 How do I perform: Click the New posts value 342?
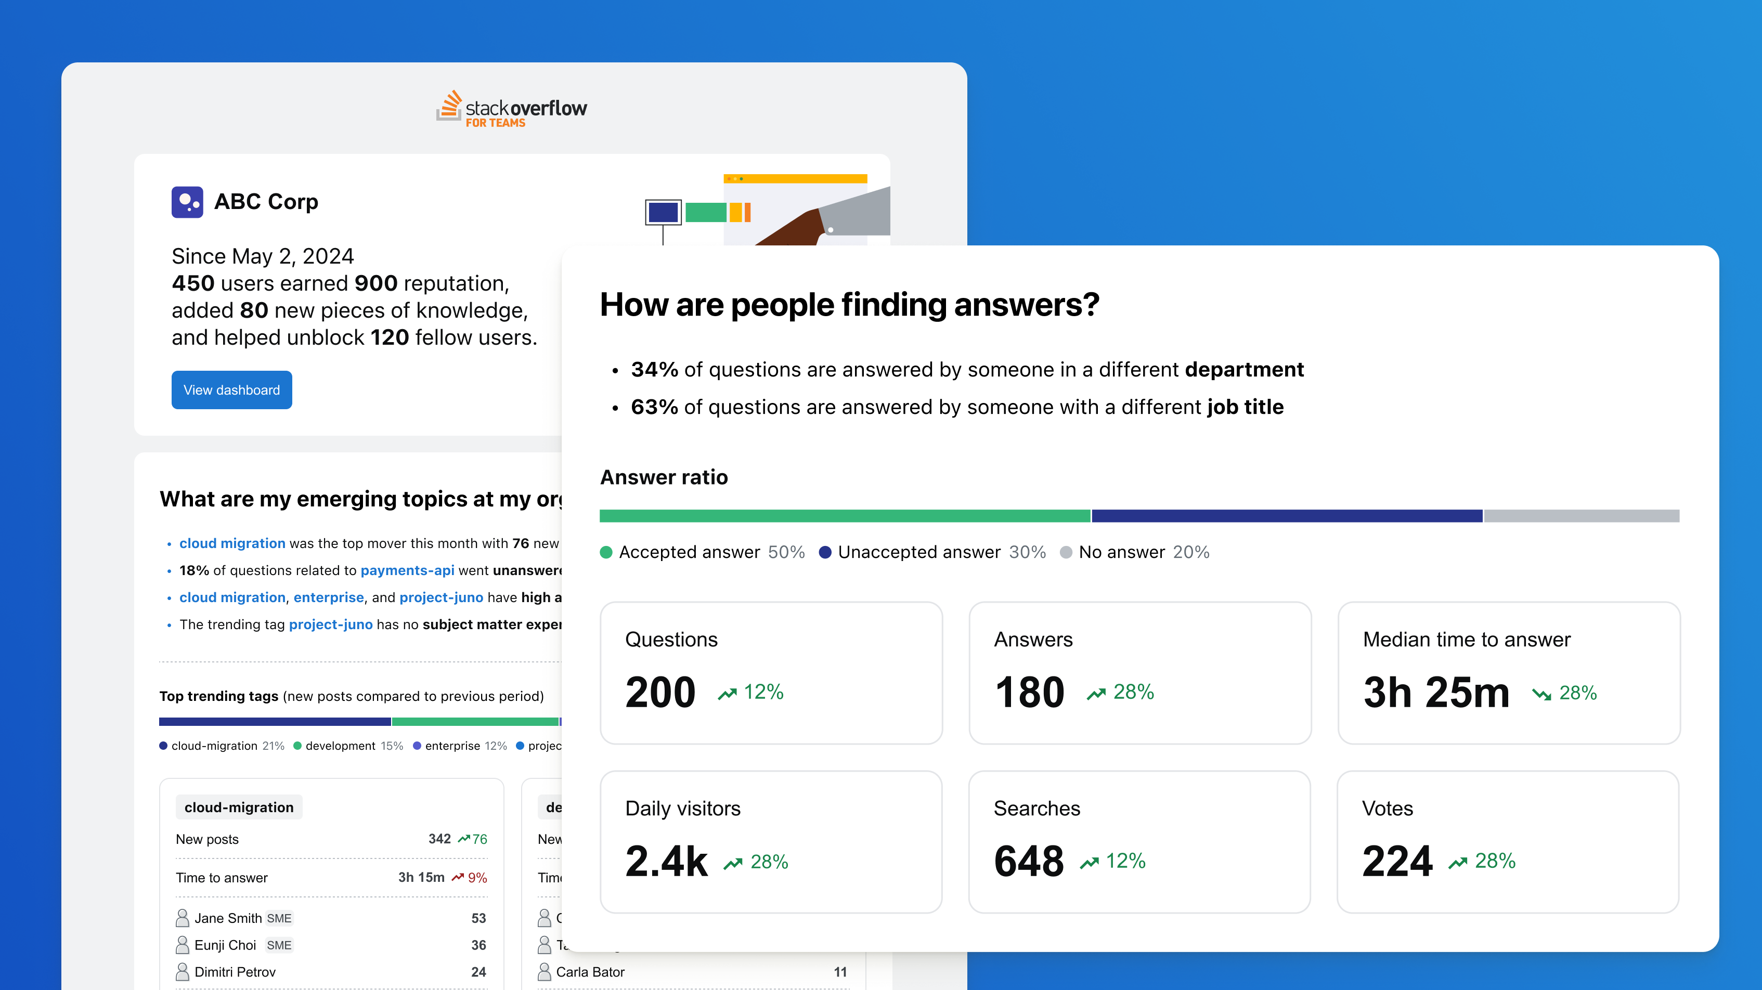click(440, 839)
